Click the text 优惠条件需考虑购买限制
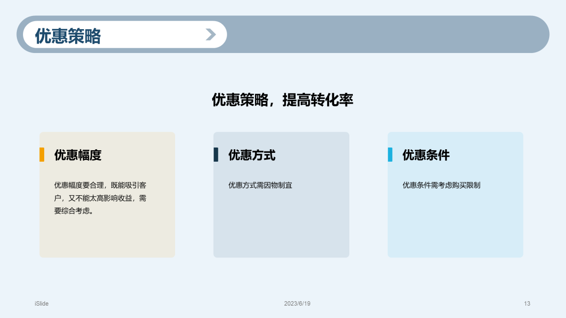566x318 pixels. coord(441,185)
